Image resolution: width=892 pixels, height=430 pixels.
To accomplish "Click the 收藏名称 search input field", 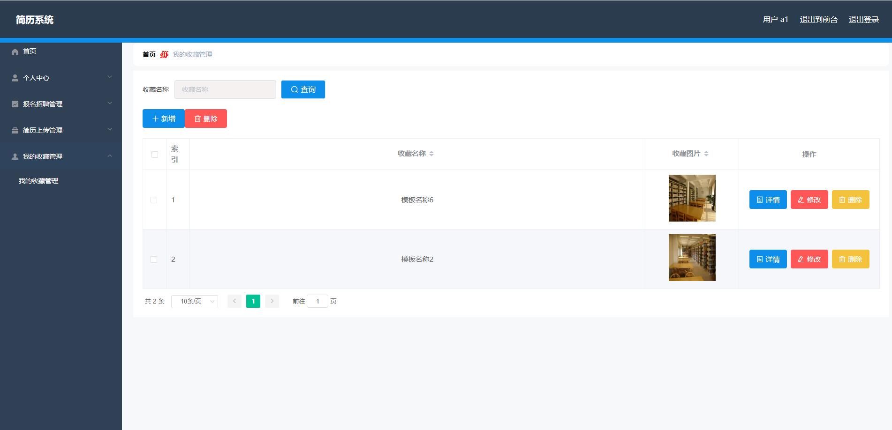I will coord(225,89).
